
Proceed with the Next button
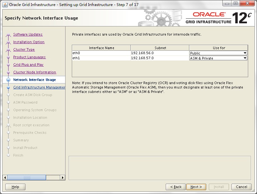coord(196,187)
